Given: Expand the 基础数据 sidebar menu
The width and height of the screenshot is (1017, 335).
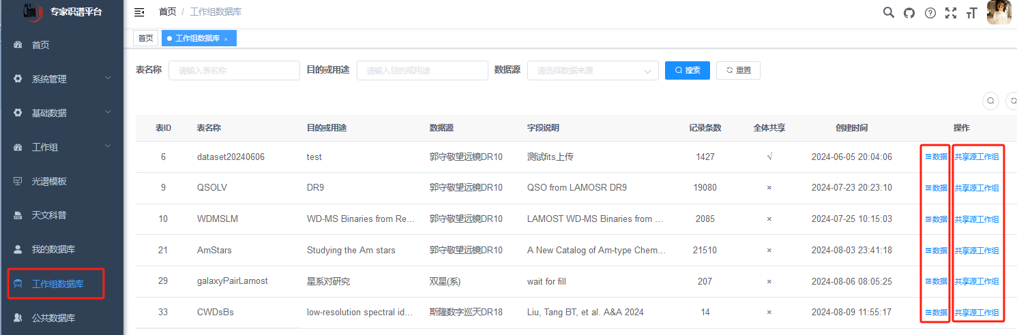Looking at the screenshot, I should (61, 113).
